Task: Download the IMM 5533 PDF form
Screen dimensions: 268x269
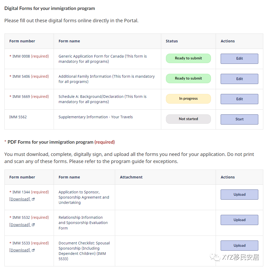Action: [x=20, y=250]
